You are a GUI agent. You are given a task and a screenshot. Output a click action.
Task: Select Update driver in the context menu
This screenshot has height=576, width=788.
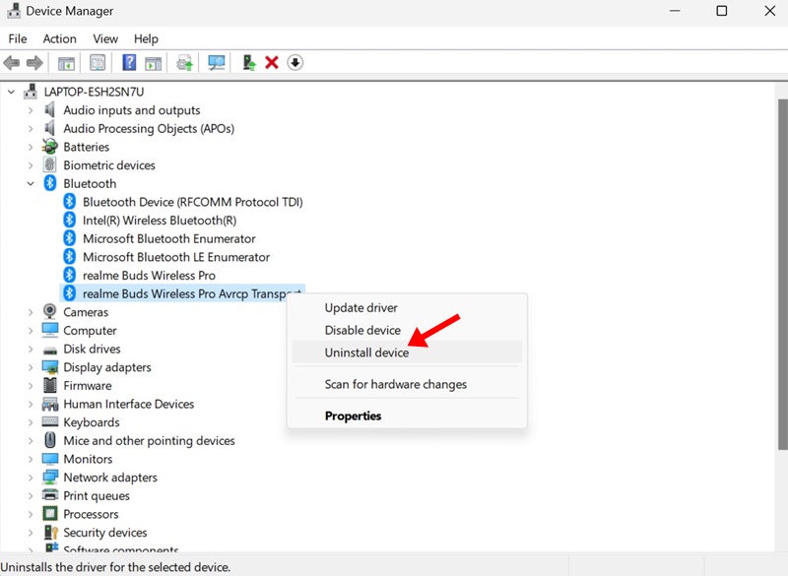(x=361, y=308)
